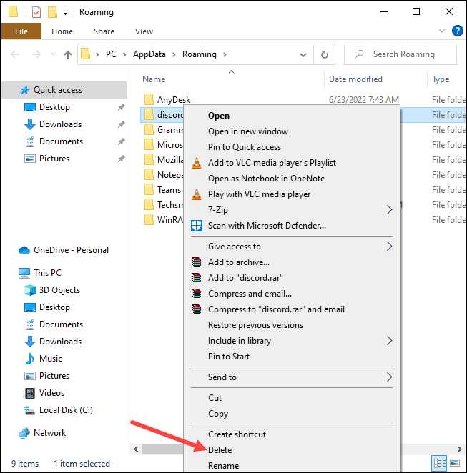The height and width of the screenshot is (473, 467).
Task: Sort by the Type column header
Action: point(441,79)
